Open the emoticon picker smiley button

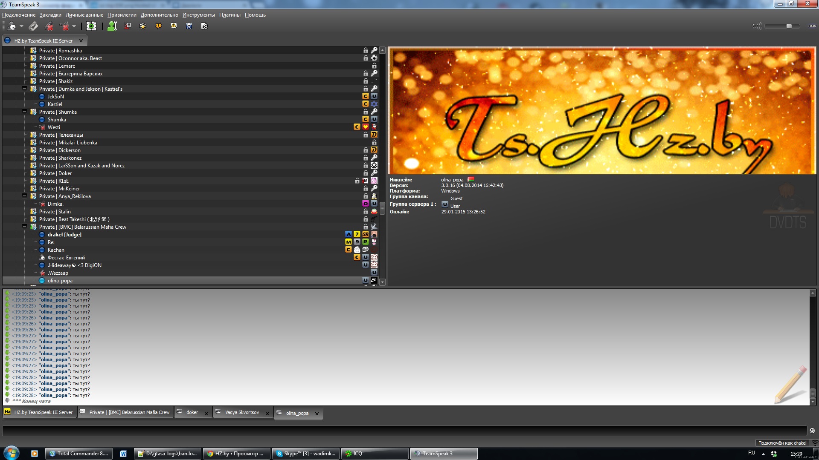pyautogui.click(x=812, y=431)
